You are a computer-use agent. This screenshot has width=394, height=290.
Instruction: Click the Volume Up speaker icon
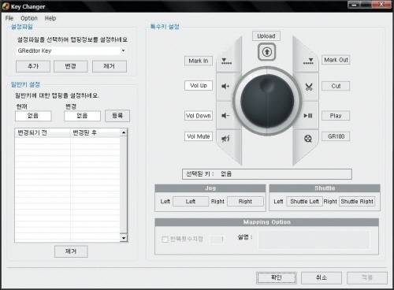click(225, 86)
